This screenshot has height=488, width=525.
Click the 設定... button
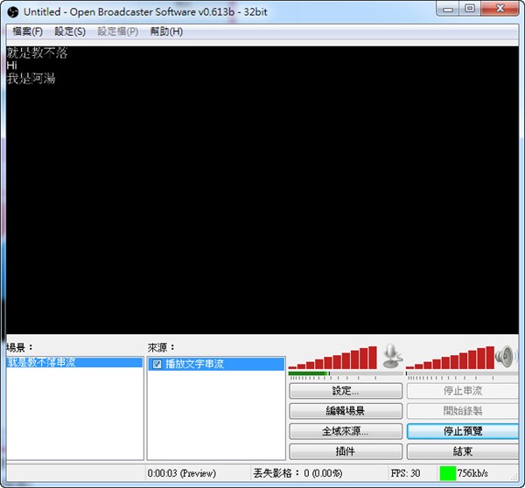[346, 391]
